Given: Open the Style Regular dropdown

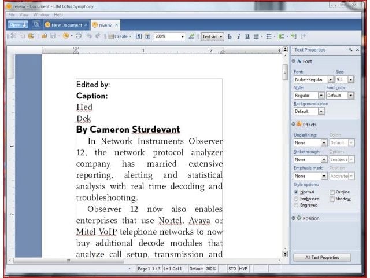Looking at the screenshot, I should [321, 96].
